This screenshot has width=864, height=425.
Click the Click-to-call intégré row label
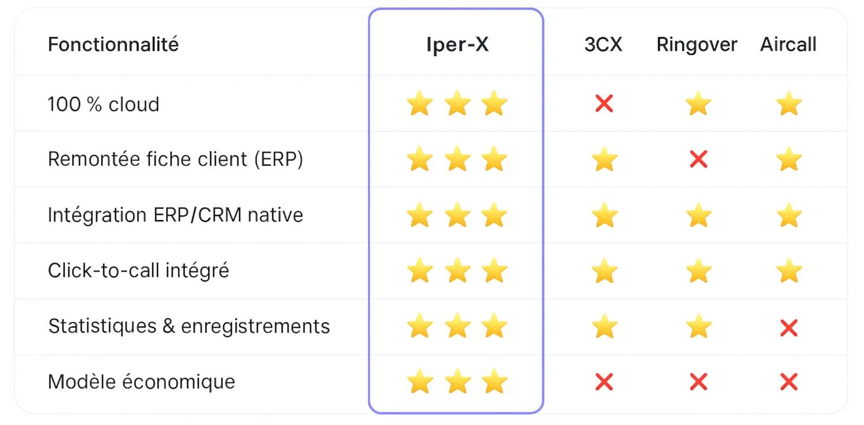[138, 270]
